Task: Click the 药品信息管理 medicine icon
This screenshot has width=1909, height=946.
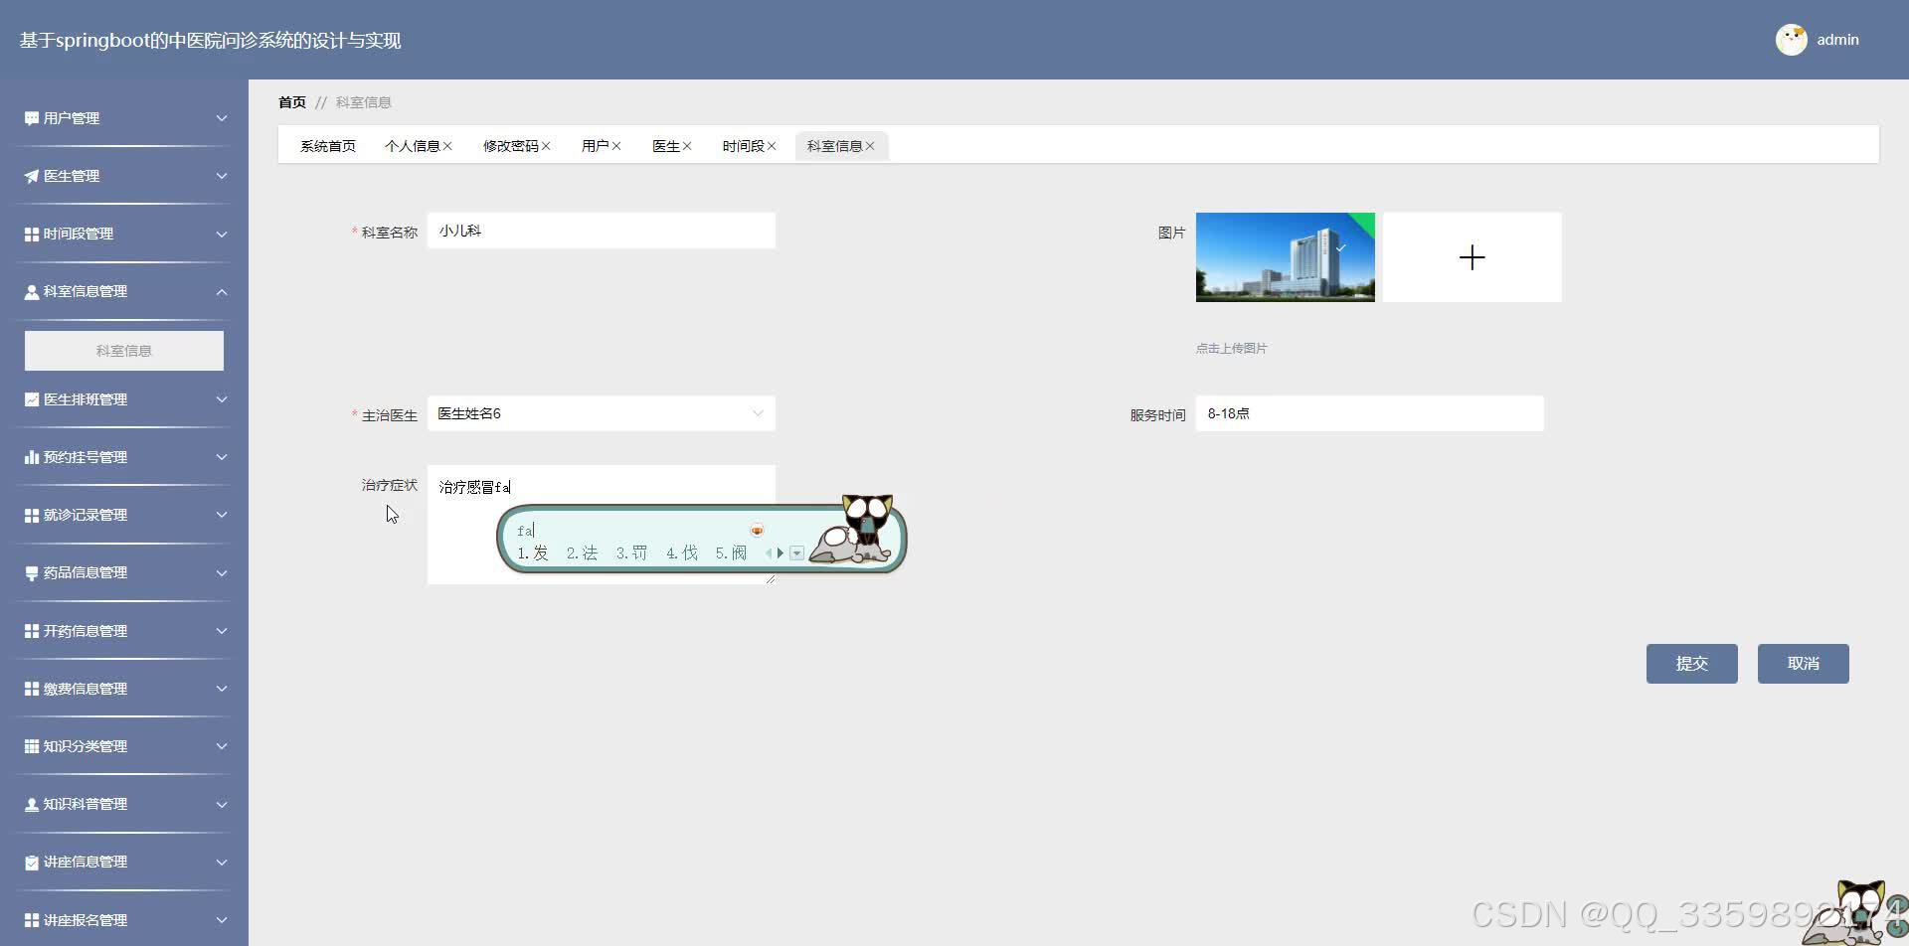Action: (x=30, y=572)
